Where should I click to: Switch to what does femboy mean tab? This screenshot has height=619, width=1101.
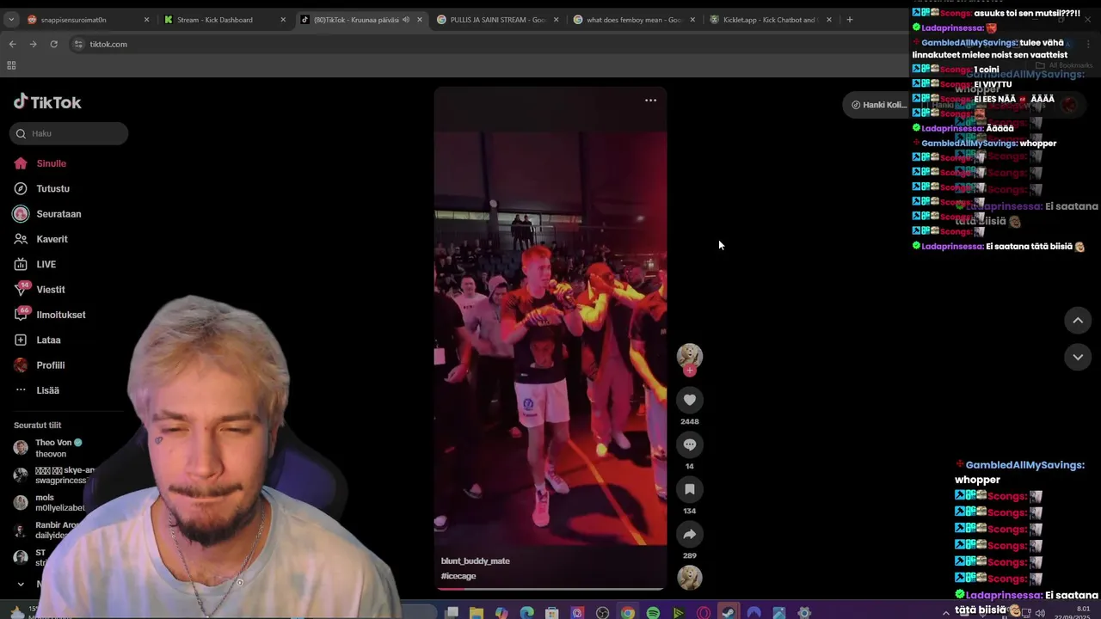[x=632, y=20]
